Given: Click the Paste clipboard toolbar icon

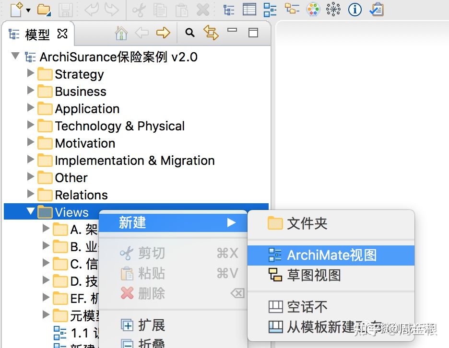Looking at the screenshot, I should pyautogui.click(x=181, y=10).
